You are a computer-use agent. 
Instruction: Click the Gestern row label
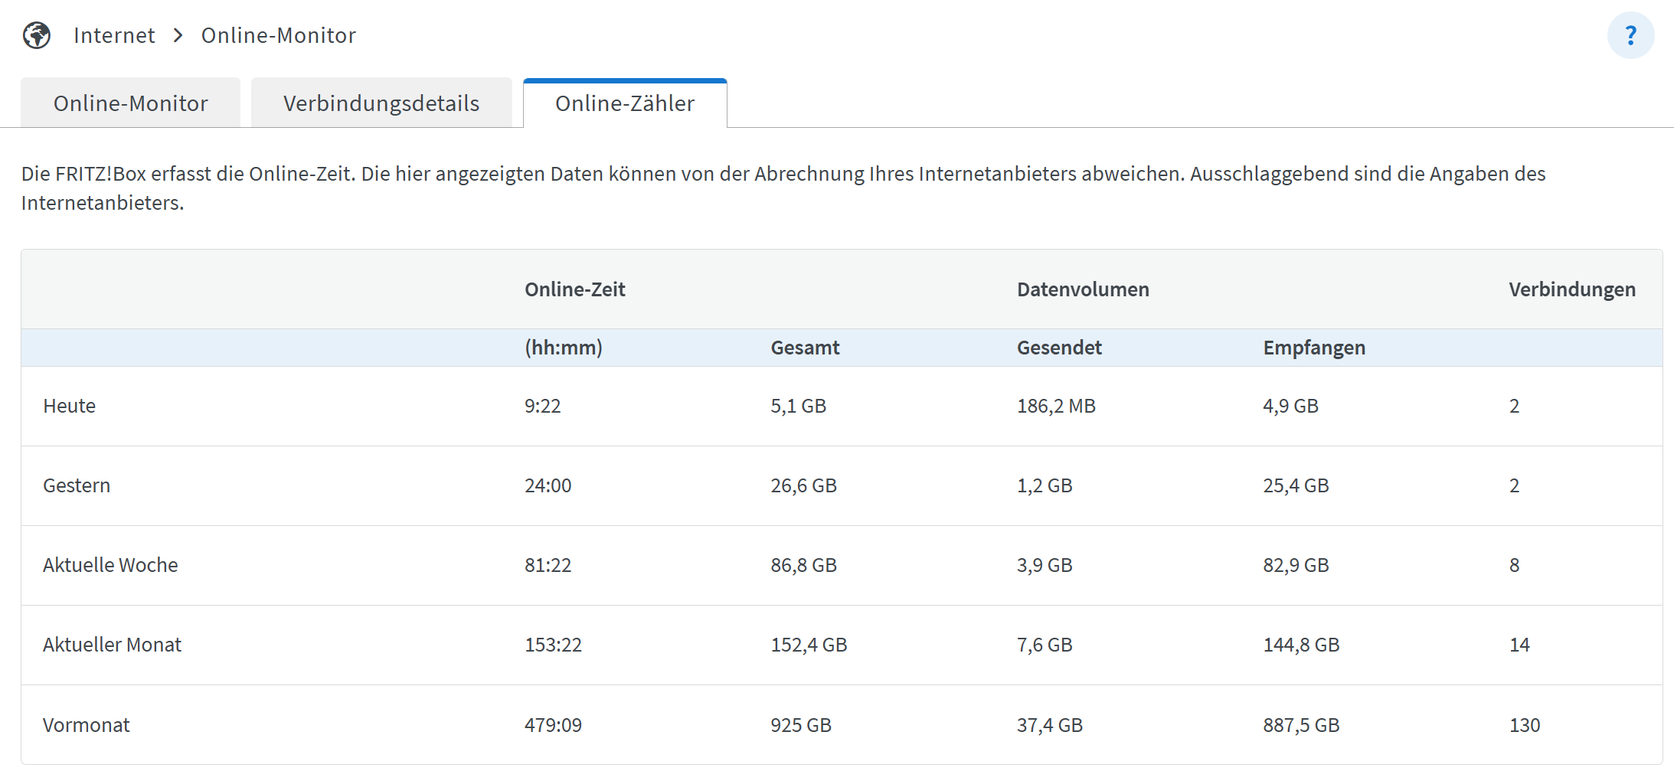tap(76, 485)
